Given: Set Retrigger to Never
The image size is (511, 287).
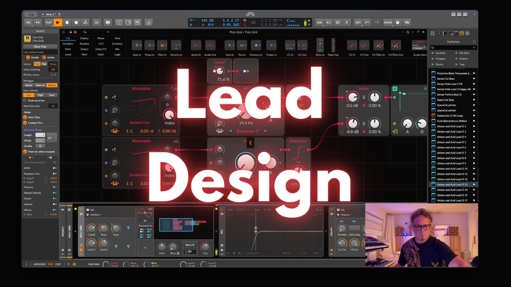Looking at the screenshot, I should [29, 85].
